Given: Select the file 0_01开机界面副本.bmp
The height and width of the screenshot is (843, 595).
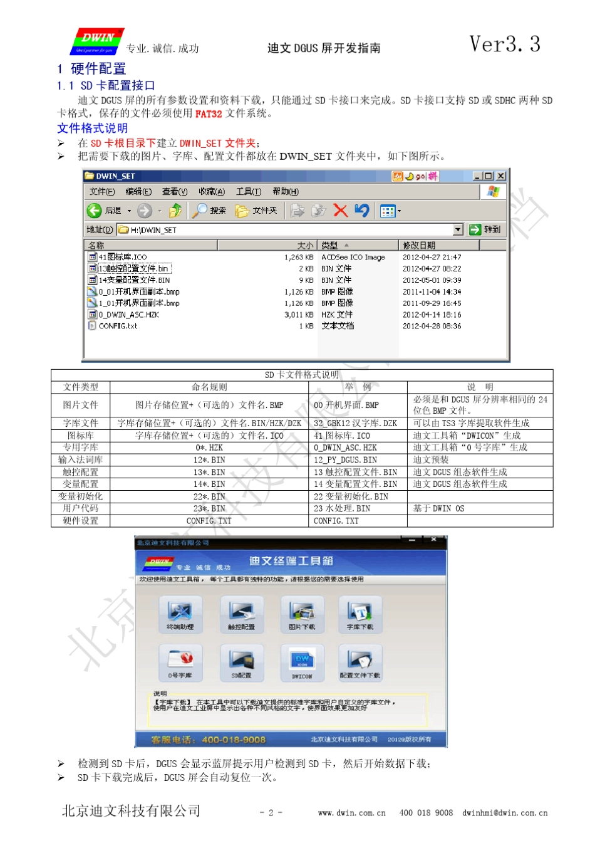Looking at the screenshot, I should (x=133, y=291).
